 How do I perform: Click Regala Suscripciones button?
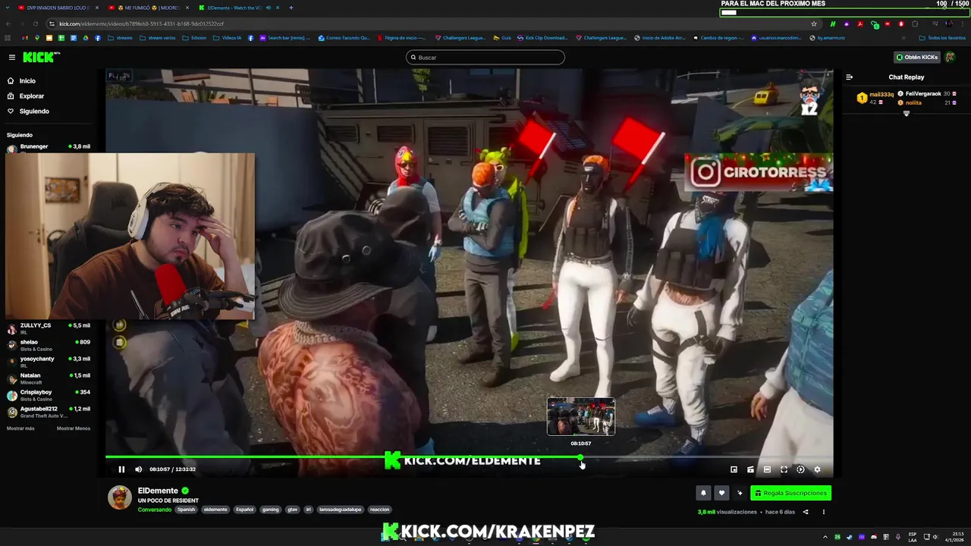coord(790,493)
